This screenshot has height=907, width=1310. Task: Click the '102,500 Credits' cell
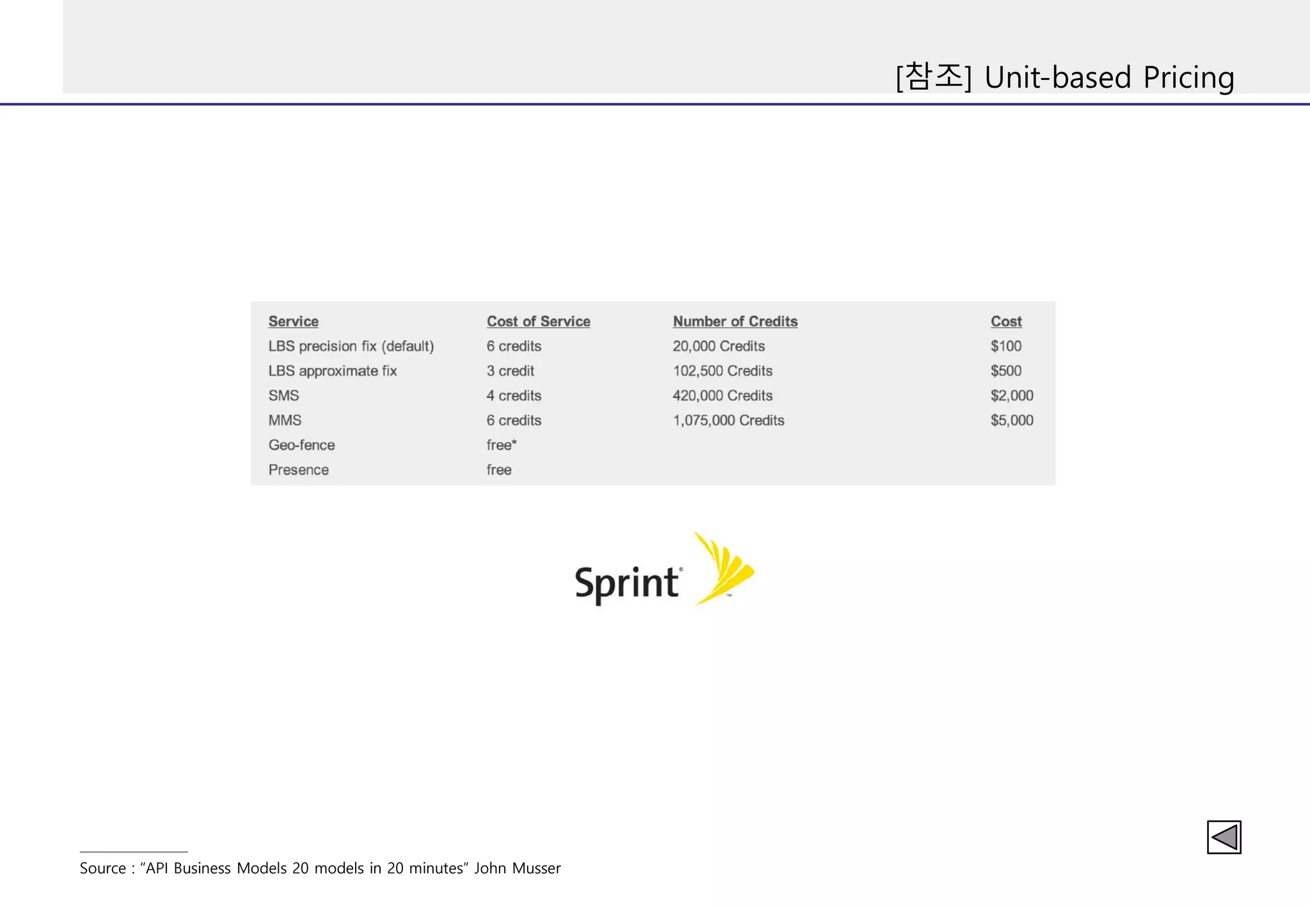point(723,371)
